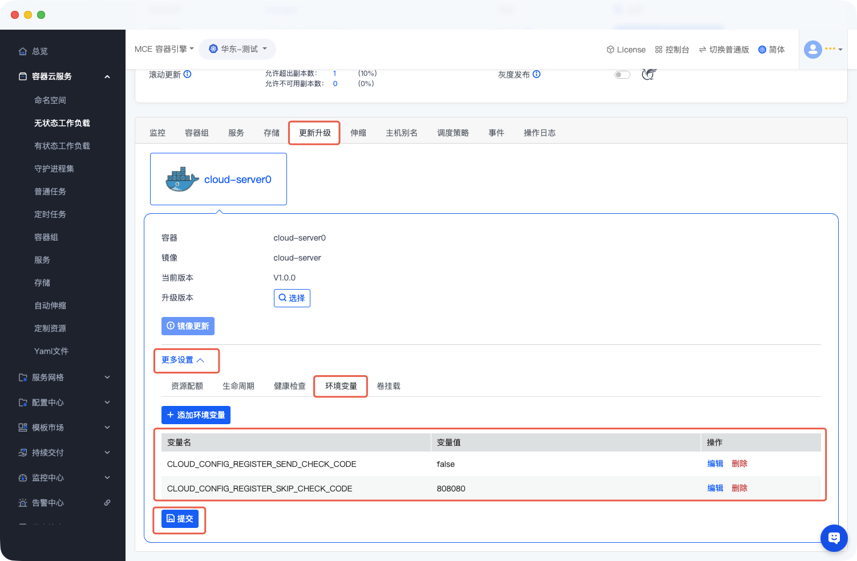
Task: Click the user avatar icon
Action: coord(812,50)
